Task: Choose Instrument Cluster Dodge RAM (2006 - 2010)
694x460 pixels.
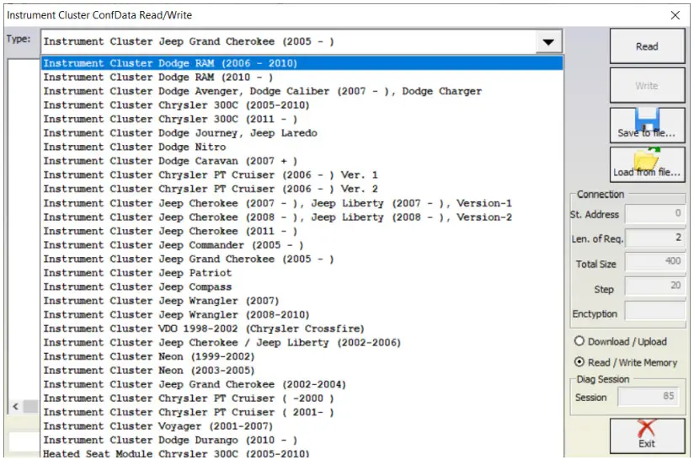Action: (x=170, y=63)
